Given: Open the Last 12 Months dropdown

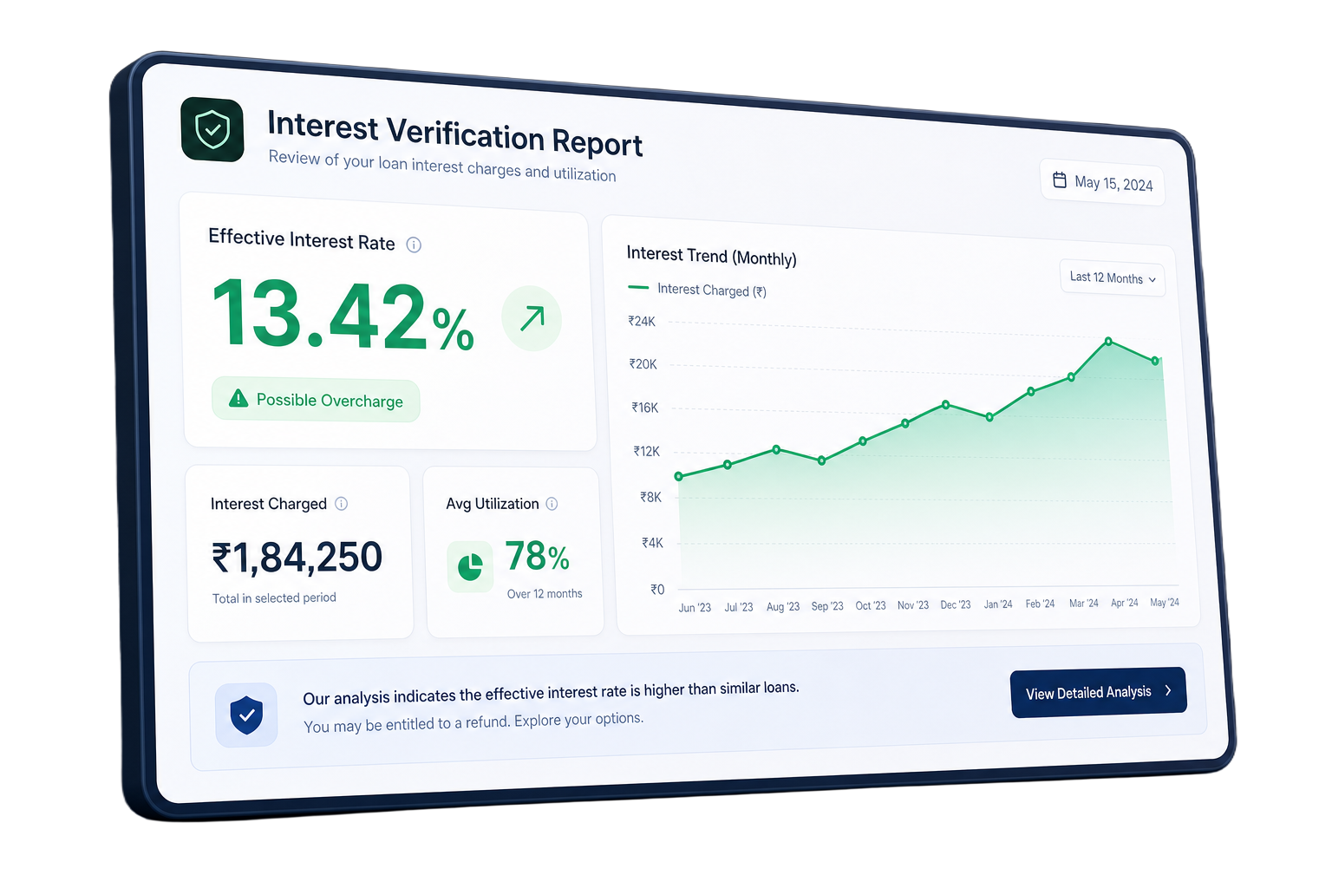Looking at the screenshot, I should 1113,278.
